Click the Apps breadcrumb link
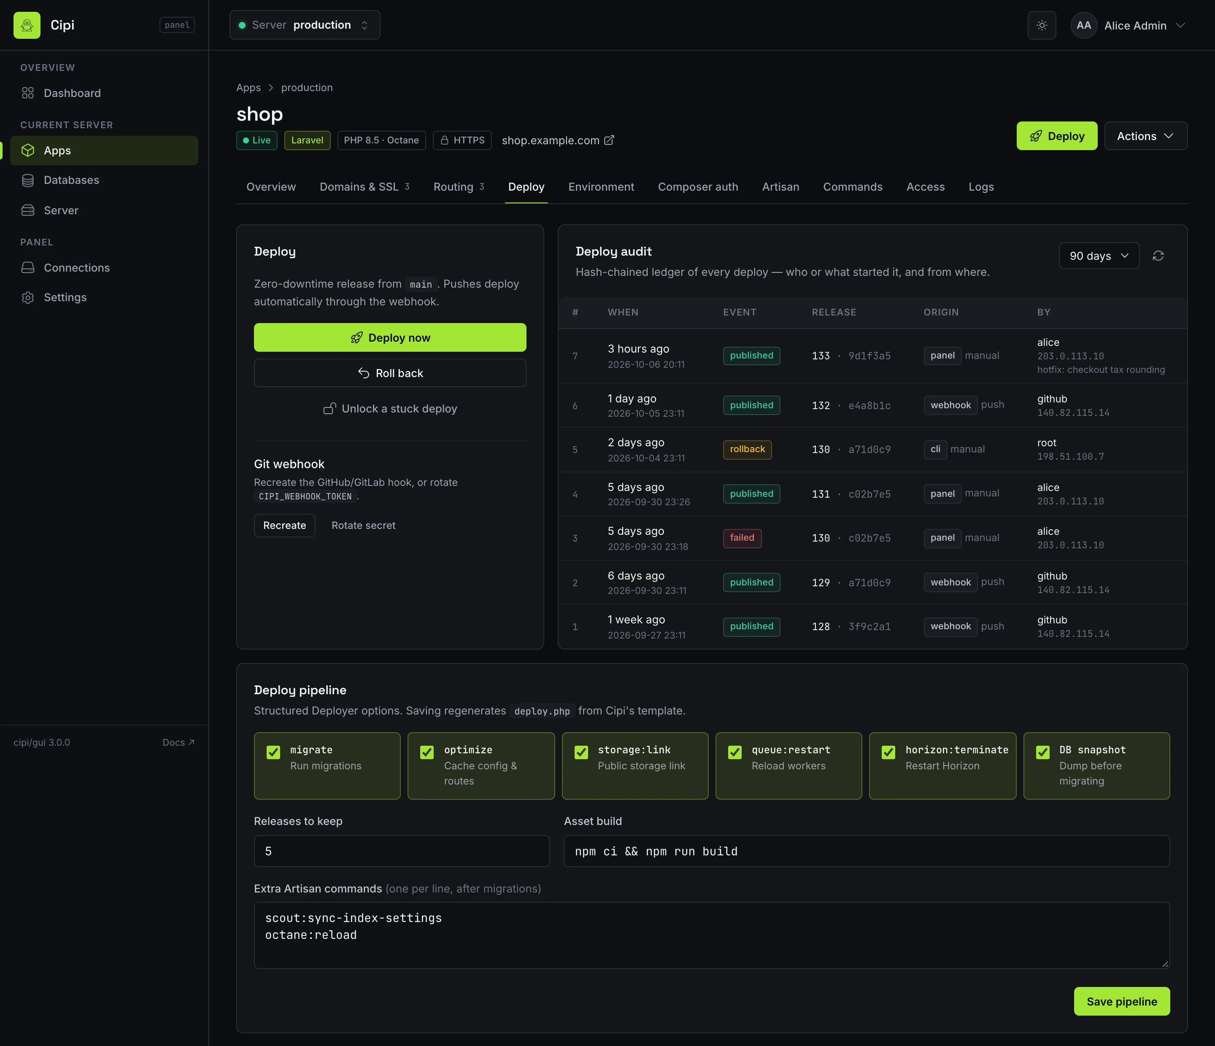The width and height of the screenshot is (1215, 1046). 248,87
